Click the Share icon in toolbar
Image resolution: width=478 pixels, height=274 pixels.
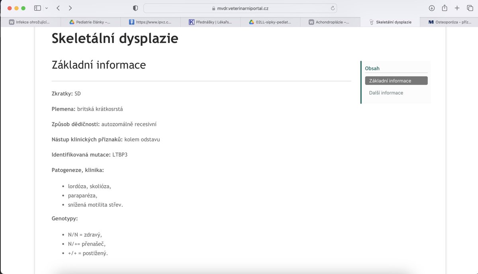point(445,8)
